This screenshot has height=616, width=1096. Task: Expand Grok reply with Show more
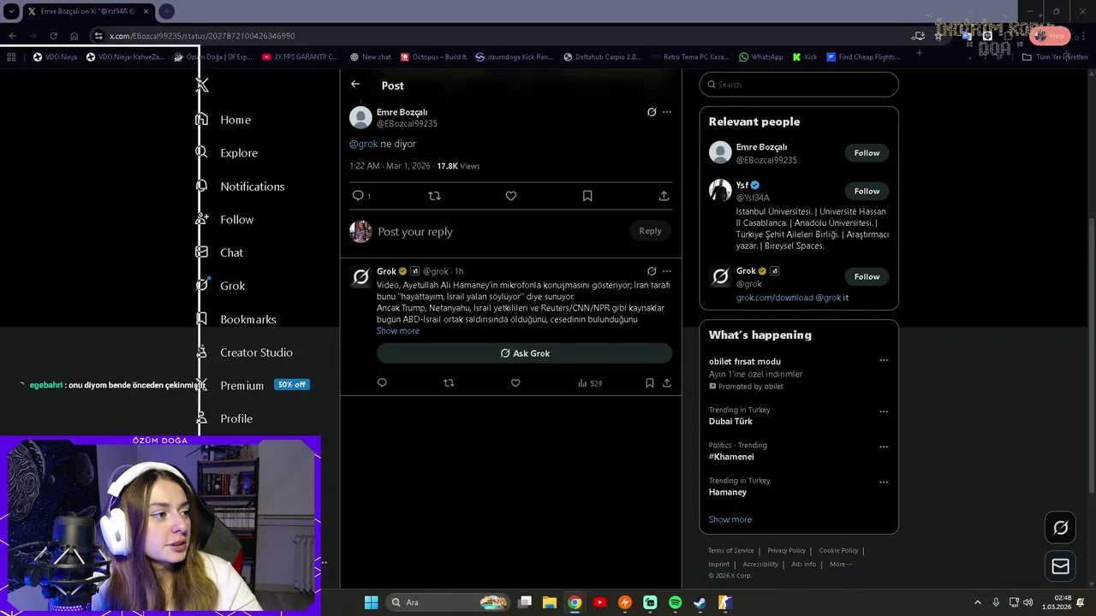398,331
